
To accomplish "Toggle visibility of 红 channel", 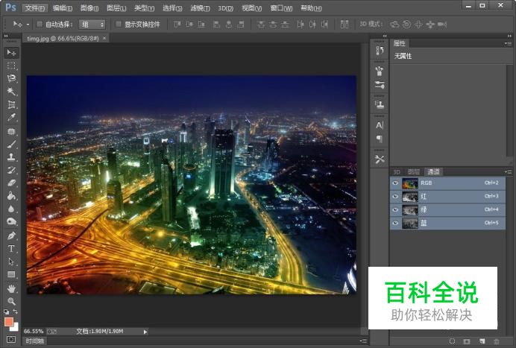I will point(395,197).
